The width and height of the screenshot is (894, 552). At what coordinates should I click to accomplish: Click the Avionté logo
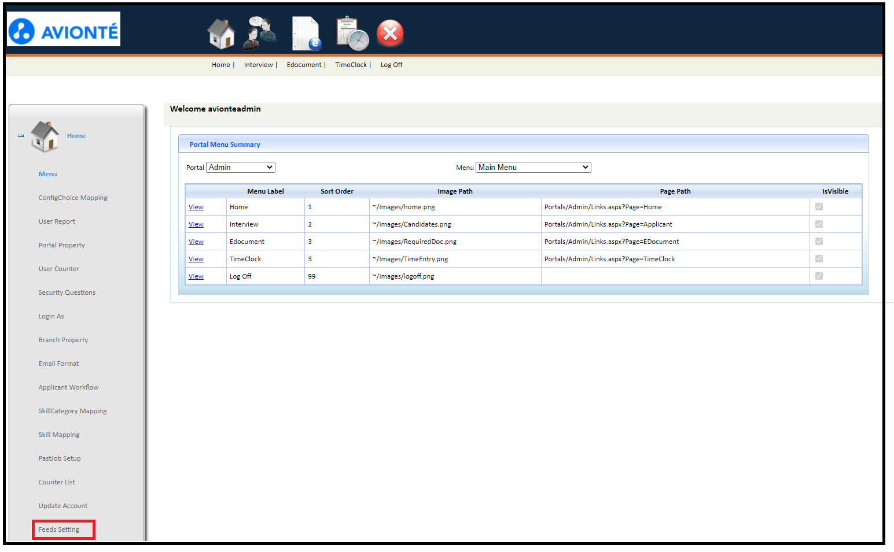pyautogui.click(x=64, y=29)
